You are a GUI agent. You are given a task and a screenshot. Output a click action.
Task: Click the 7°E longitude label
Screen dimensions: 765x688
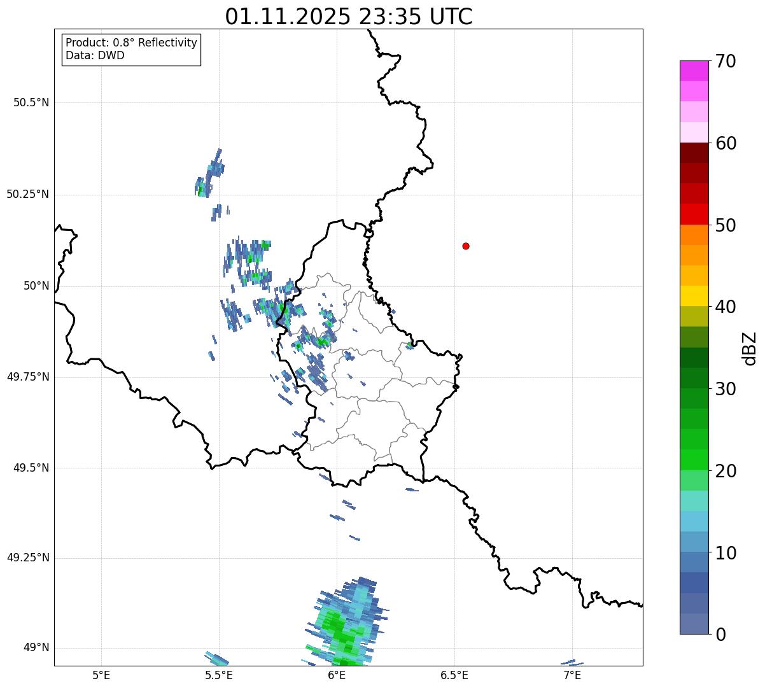point(572,675)
